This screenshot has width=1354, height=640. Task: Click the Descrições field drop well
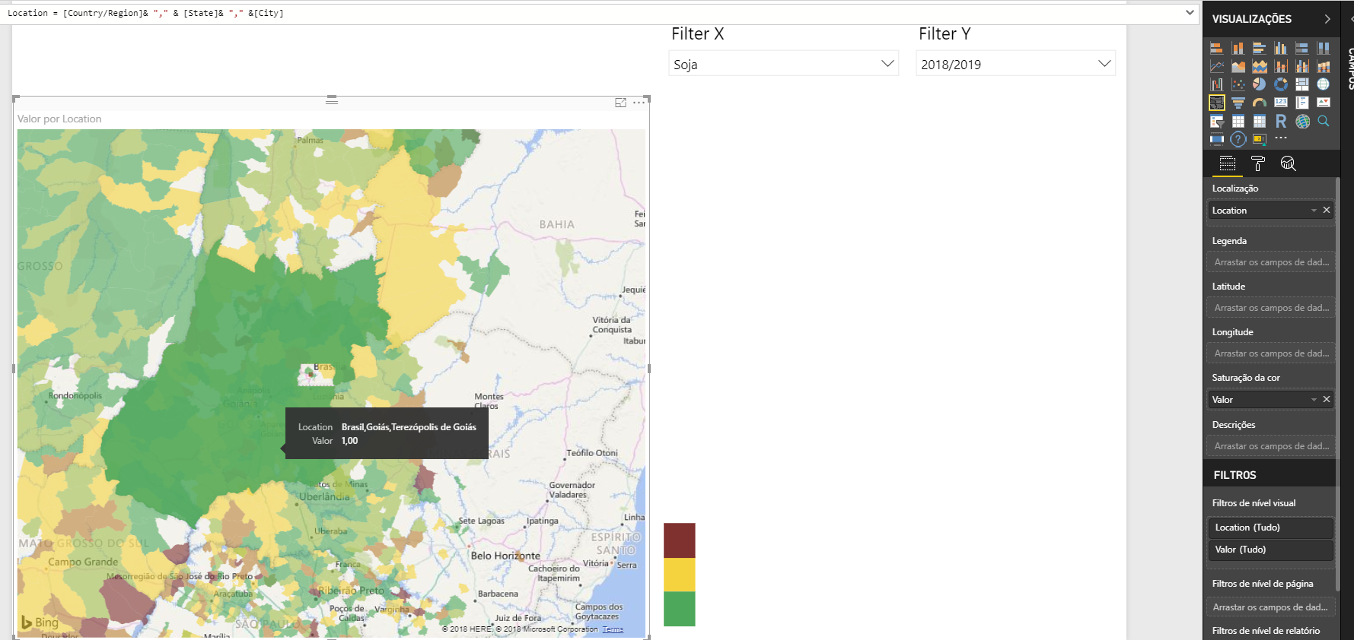tap(1270, 446)
